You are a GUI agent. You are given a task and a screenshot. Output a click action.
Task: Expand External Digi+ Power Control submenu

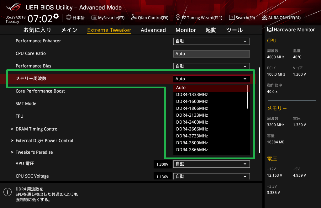tap(45, 141)
